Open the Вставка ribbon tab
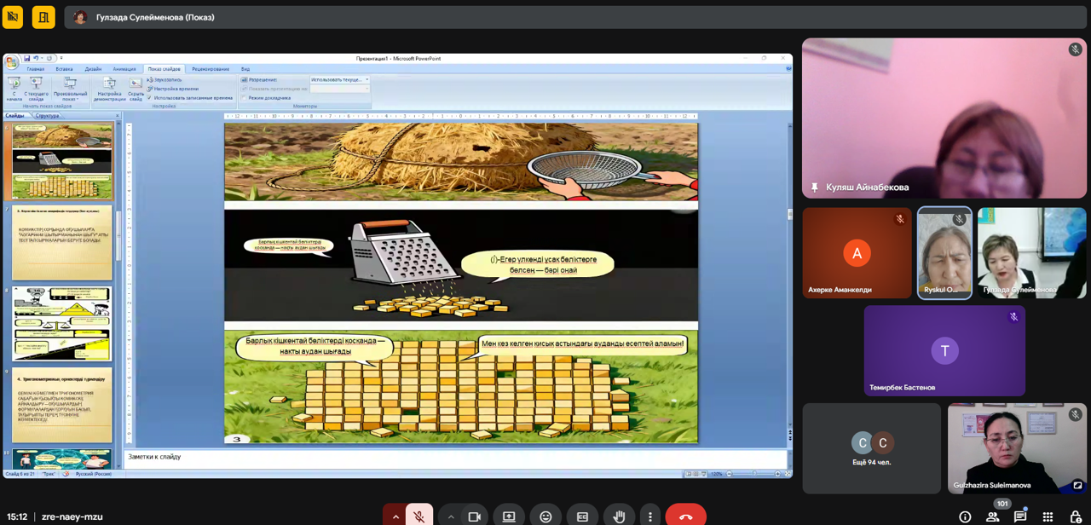The image size is (1091, 525). point(64,69)
